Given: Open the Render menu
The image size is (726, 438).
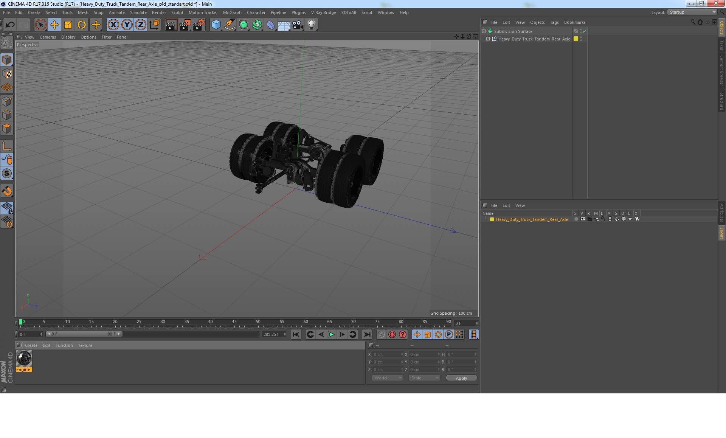Looking at the screenshot, I should point(159,12).
